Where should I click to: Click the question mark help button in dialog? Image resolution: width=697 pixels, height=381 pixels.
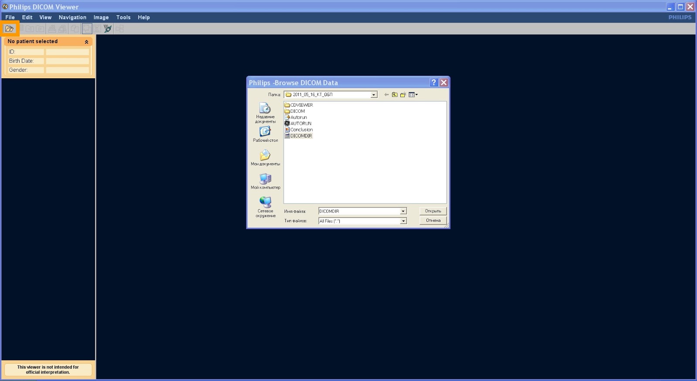[433, 83]
